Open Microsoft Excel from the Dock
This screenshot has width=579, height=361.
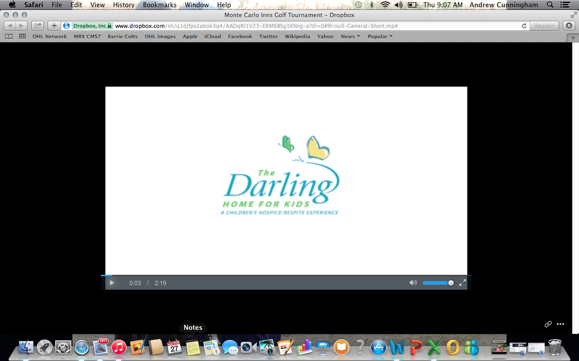(433, 347)
